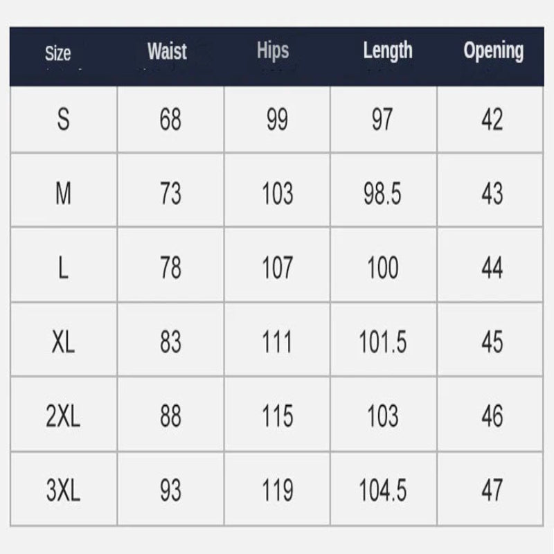Click hips value 119 for 3XL
The image size is (554, 554).
[277, 491]
